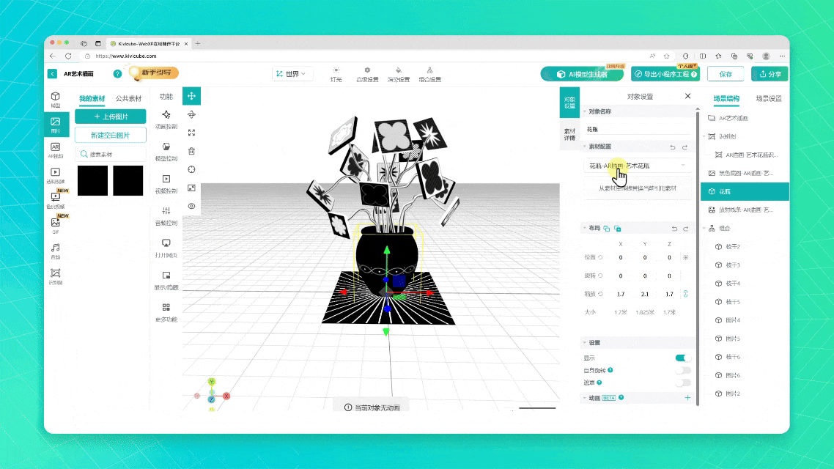Toggle the 显示 visibility switch
The width and height of the screenshot is (834, 469).
682,358
